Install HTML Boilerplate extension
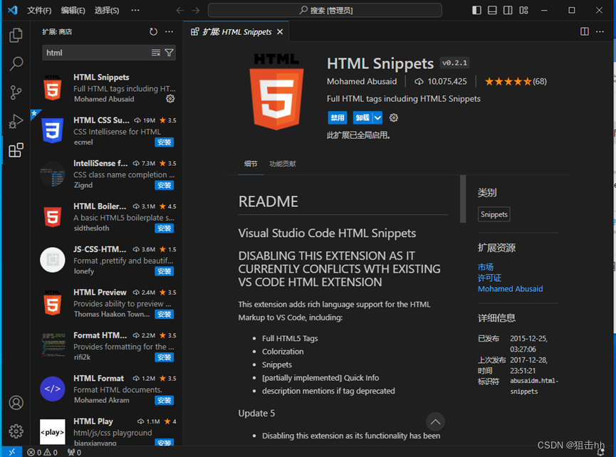The width and height of the screenshot is (616, 457). (x=165, y=228)
